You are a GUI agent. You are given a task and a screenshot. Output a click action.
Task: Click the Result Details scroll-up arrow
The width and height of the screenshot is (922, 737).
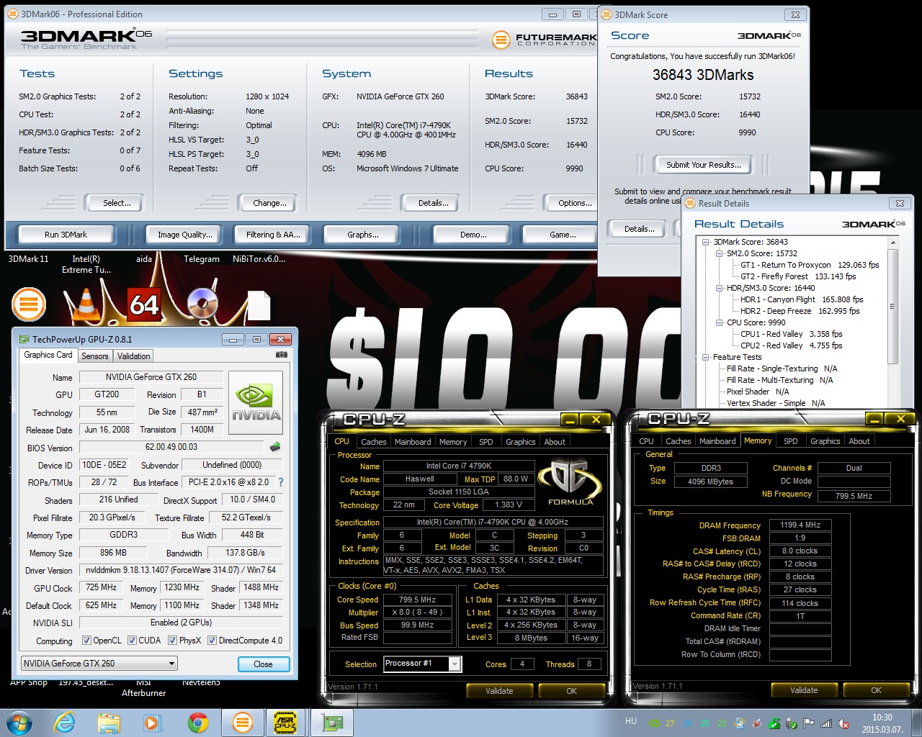pyautogui.click(x=892, y=243)
